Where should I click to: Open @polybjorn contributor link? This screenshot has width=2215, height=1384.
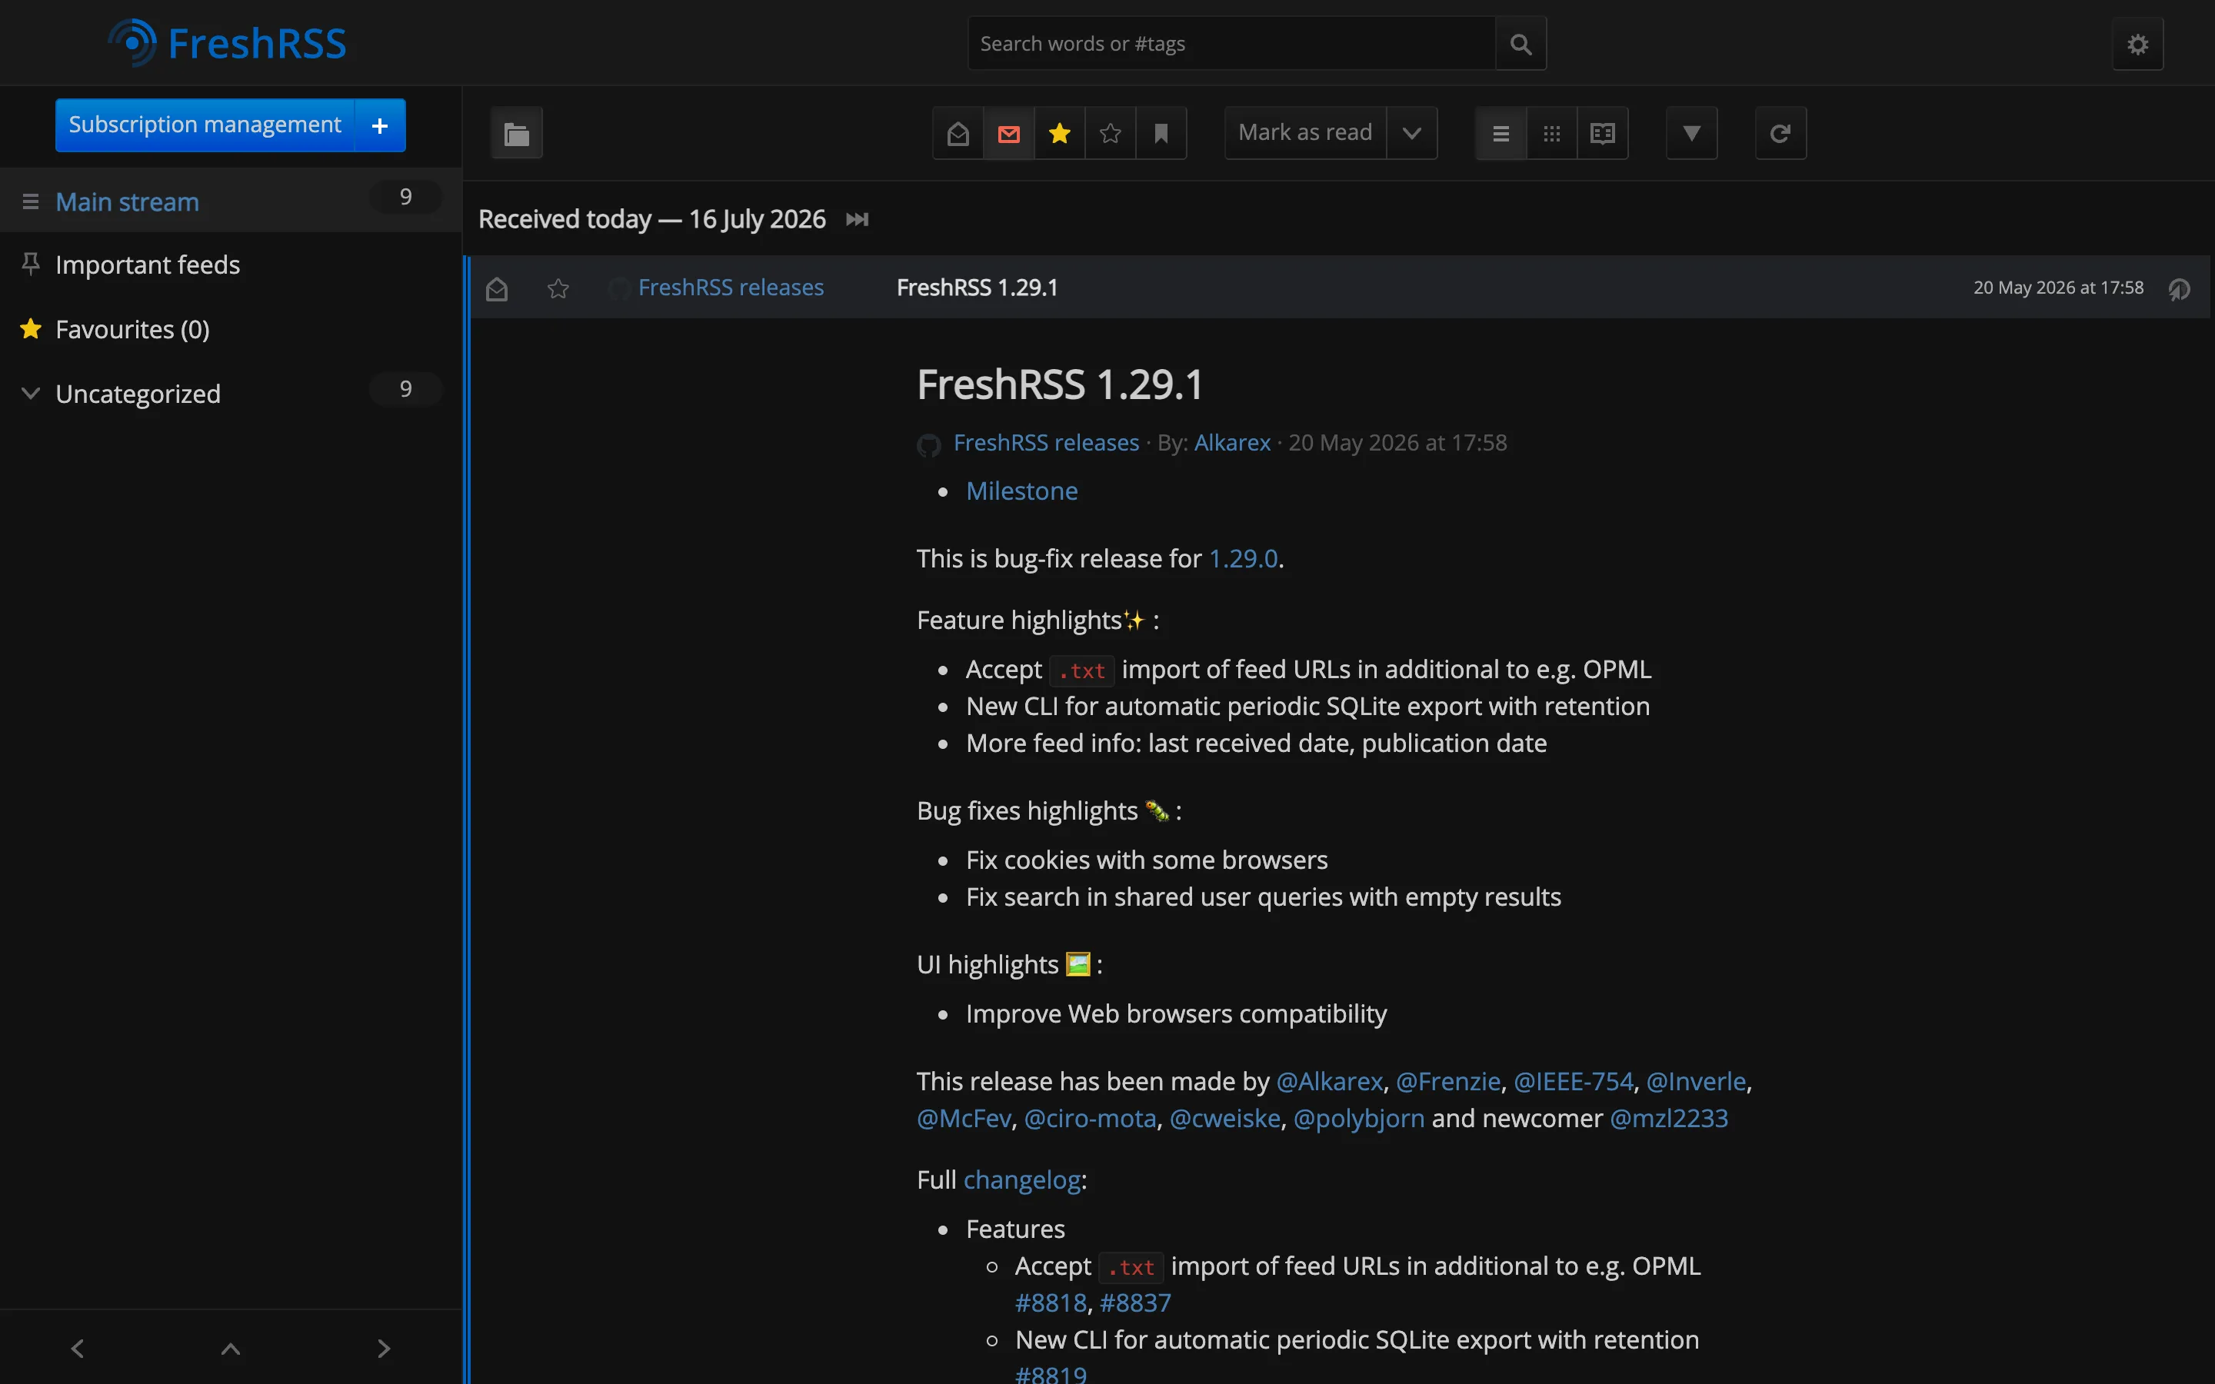(x=1358, y=1119)
